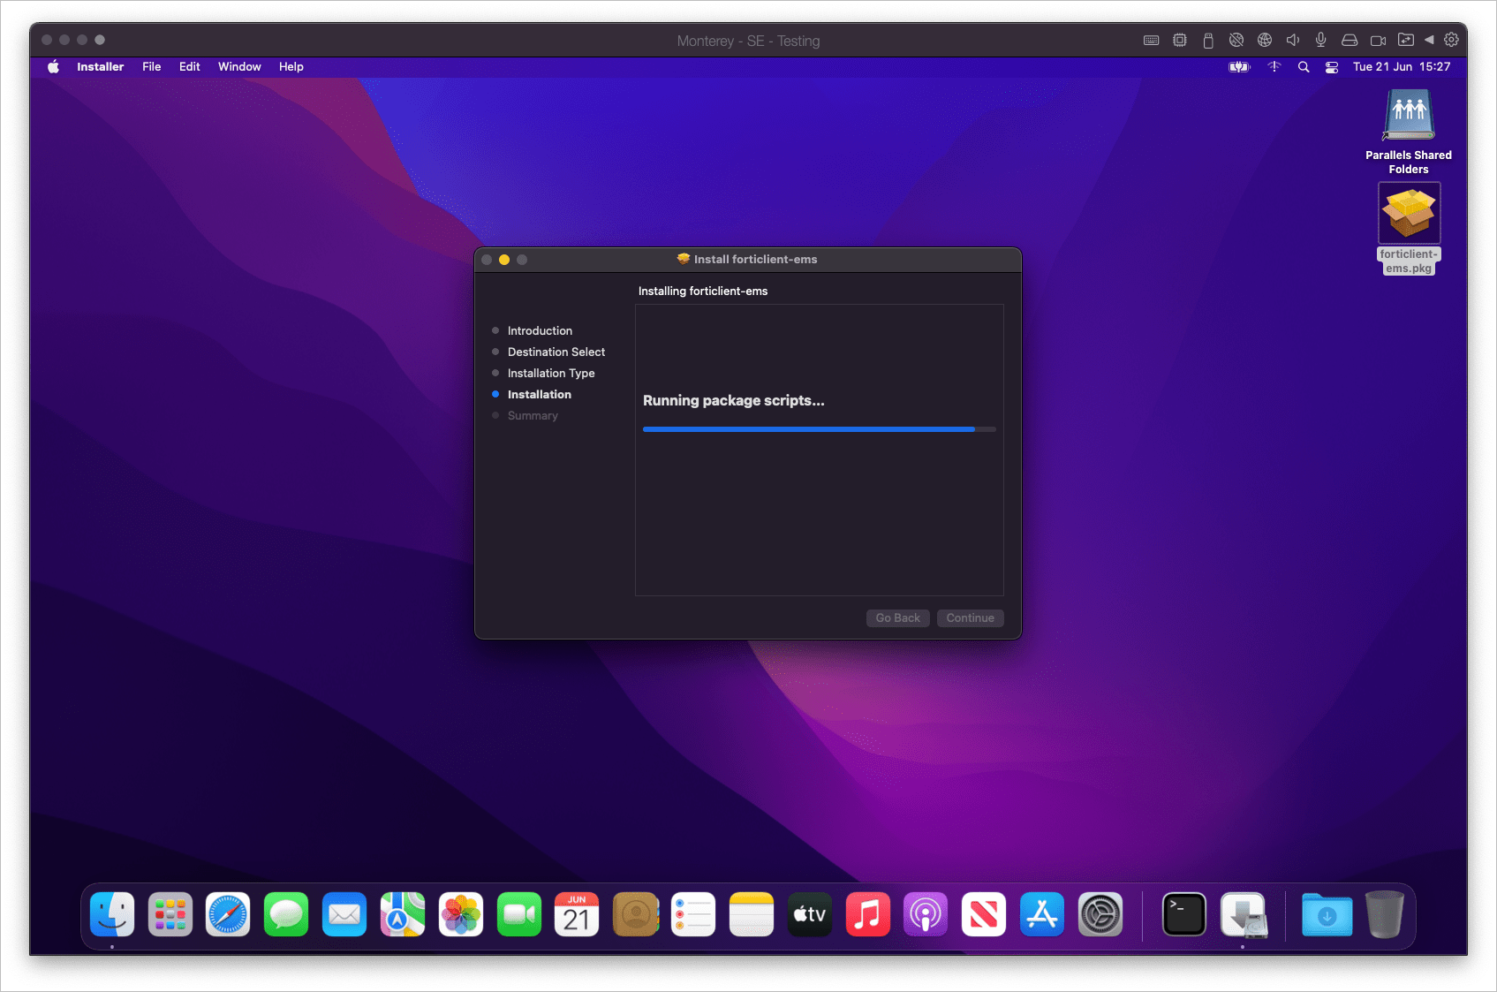Select the Installation step

[x=540, y=394]
